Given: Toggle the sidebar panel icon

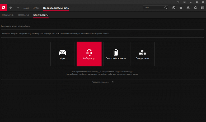Looking at the screenshot, I should click(202, 8).
